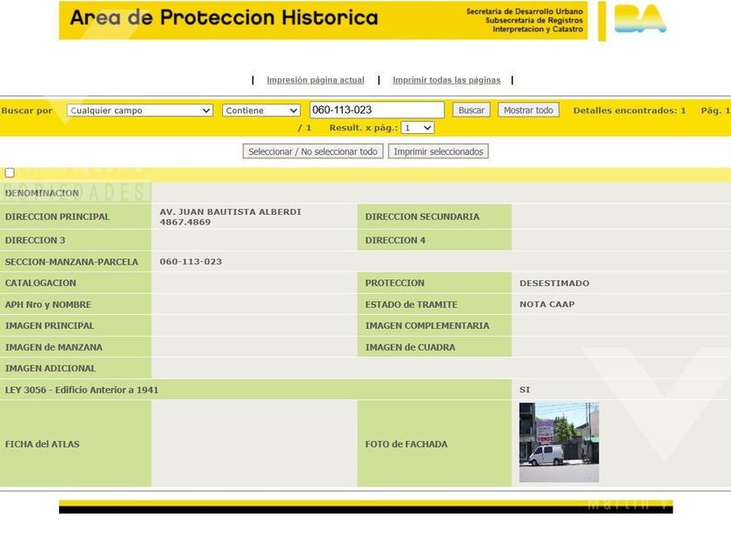Open 'Imprimir todas las páginas' link
The height and width of the screenshot is (548, 731).
coord(446,80)
